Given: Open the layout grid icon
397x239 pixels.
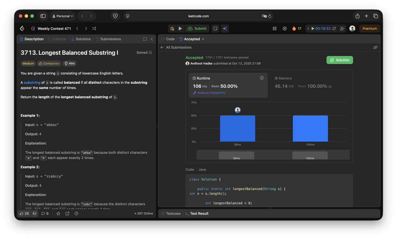Looking at the screenshot, I should (275, 29).
